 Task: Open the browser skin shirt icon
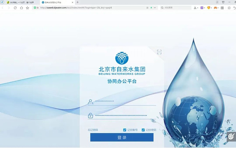click(223, 2)
